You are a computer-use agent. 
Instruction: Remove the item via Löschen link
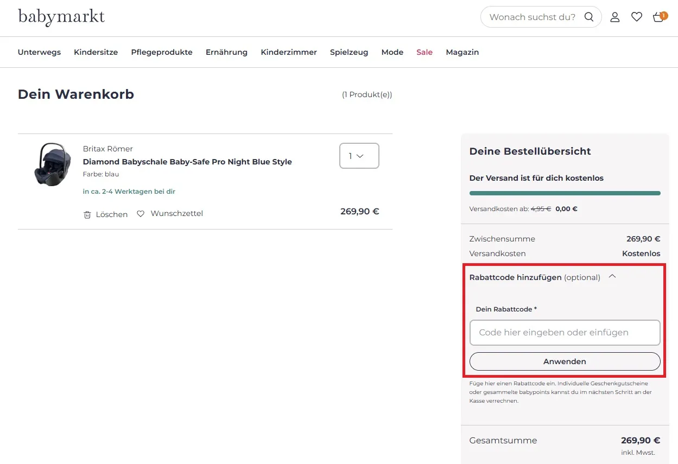(x=111, y=214)
